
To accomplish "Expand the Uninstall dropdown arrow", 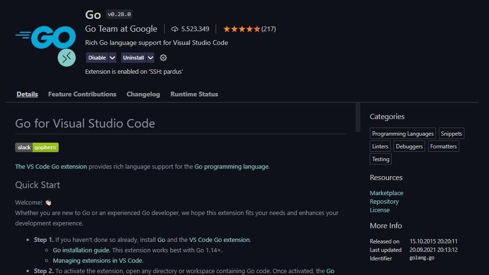I will [x=150, y=58].
